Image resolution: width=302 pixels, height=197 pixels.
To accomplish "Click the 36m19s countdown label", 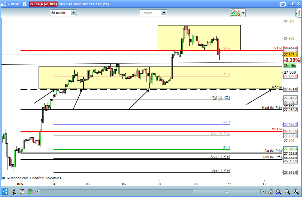I will [290, 66].
